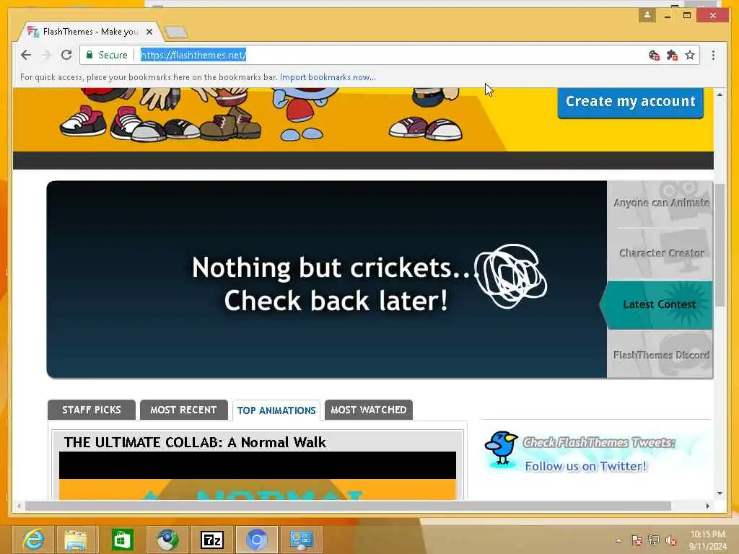Image resolution: width=739 pixels, height=554 pixels.
Task: Close the FlashThemes browser tab
Action: (149, 32)
